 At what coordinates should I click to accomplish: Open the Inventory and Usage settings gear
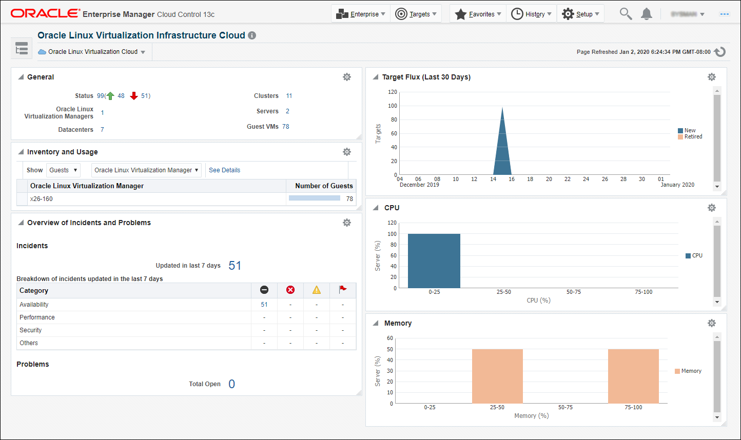pyautogui.click(x=347, y=152)
